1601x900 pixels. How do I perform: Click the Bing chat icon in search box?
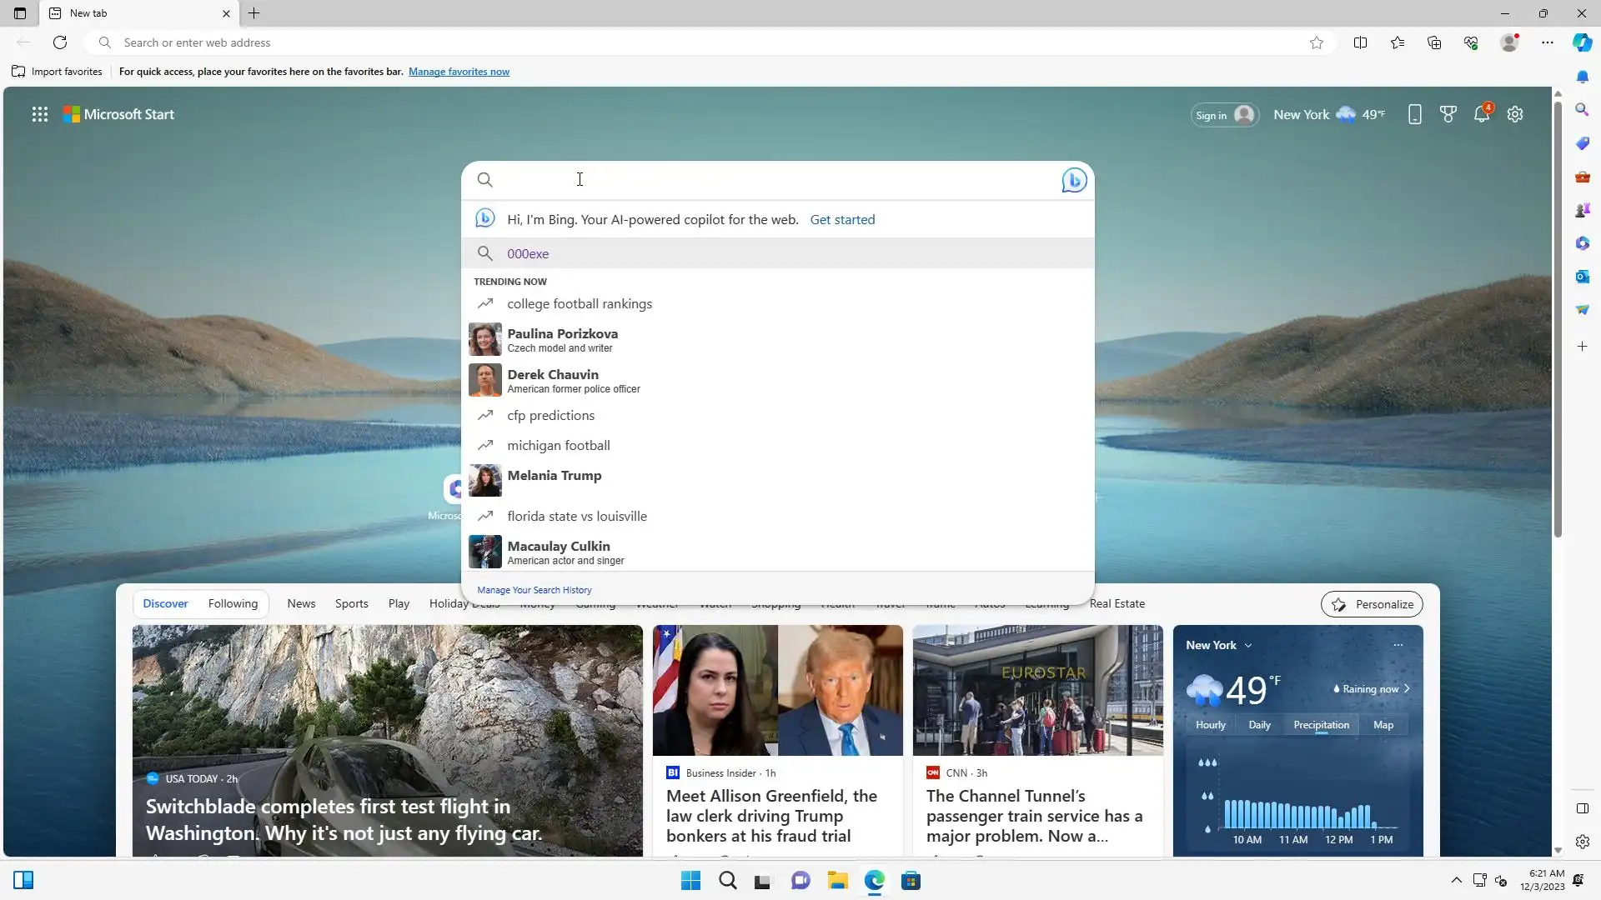1074,180
